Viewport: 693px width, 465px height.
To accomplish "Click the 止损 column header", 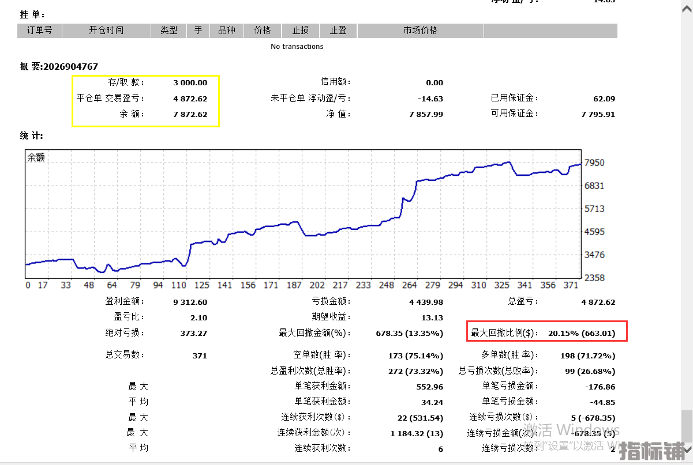I will tap(300, 31).
